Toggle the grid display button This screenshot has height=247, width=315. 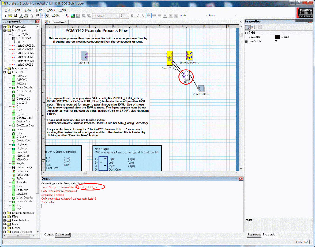point(43,16)
